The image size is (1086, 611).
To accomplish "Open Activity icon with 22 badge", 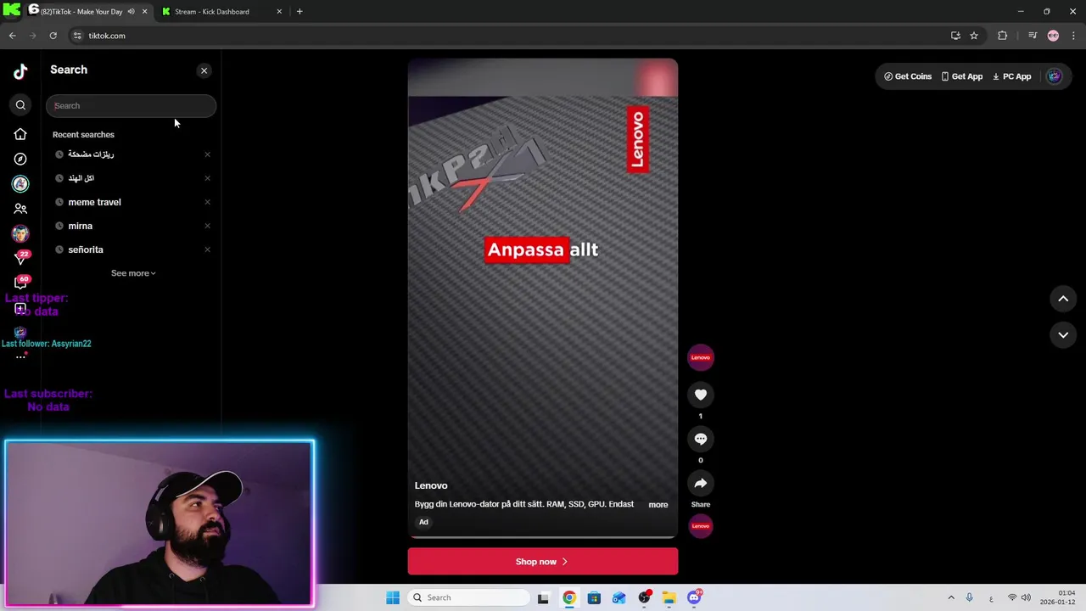I will [20, 258].
